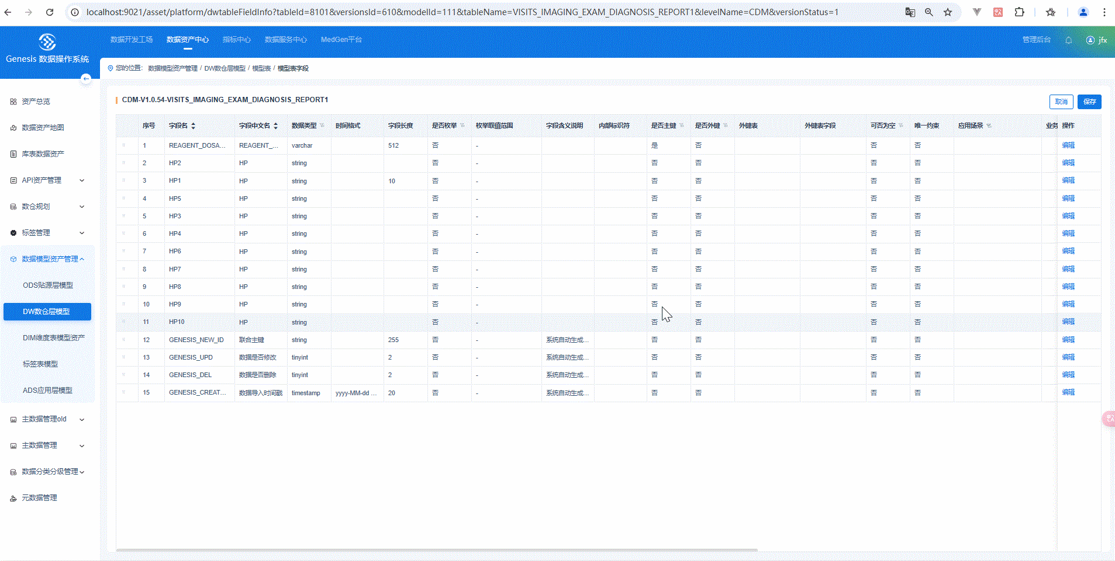Click the 保存 button
This screenshot has width=1115, height=561.
click(x=1089, y=102)
